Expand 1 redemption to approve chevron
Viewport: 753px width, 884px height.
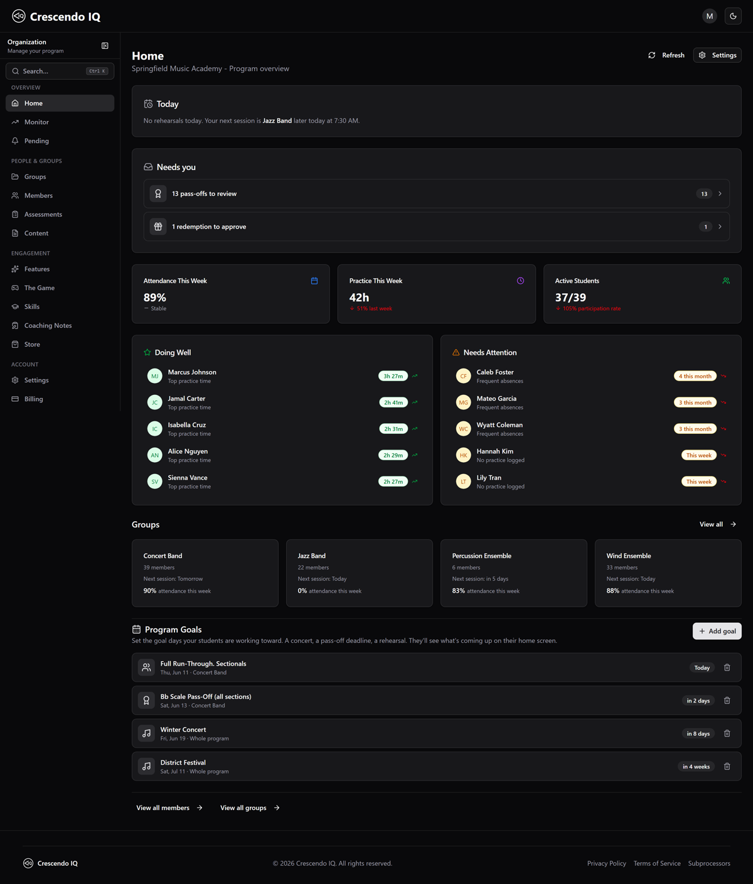(x=720, y=227)
